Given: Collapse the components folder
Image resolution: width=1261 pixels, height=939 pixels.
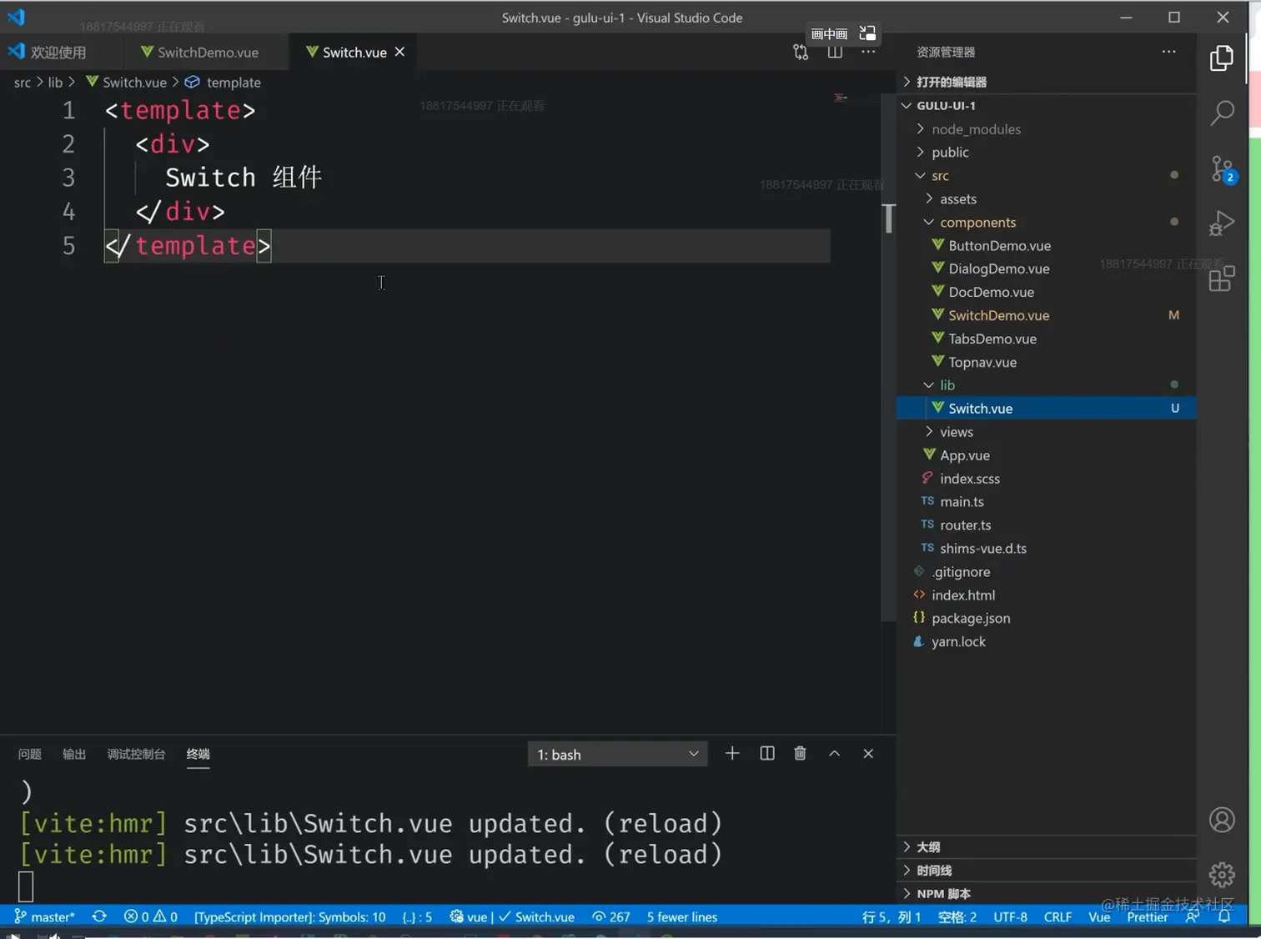Looking at the screenshot, I should coord(977,223).
